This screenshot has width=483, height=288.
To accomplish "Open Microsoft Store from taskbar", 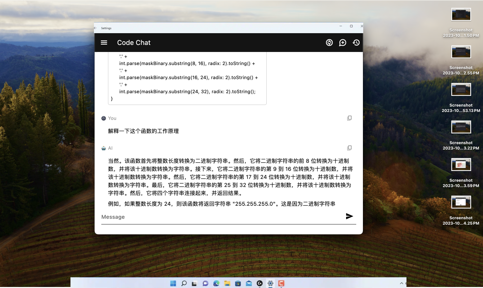I will click(x=238, y=283).
